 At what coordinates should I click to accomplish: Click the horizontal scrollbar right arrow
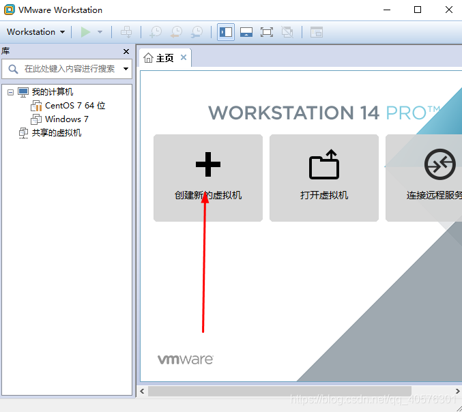tap(457, 391)
